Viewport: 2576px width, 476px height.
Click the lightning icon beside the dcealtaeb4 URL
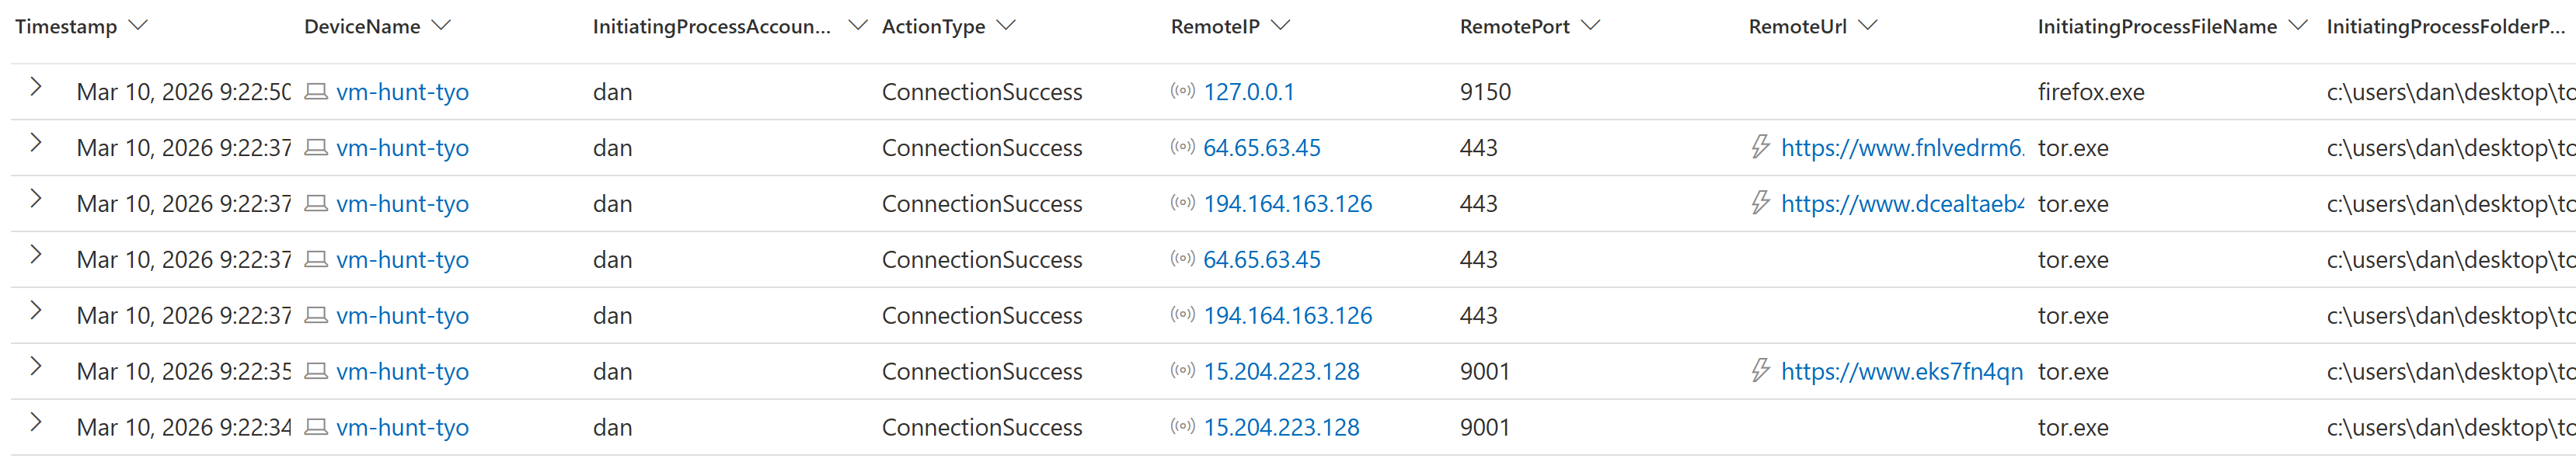1760,203
